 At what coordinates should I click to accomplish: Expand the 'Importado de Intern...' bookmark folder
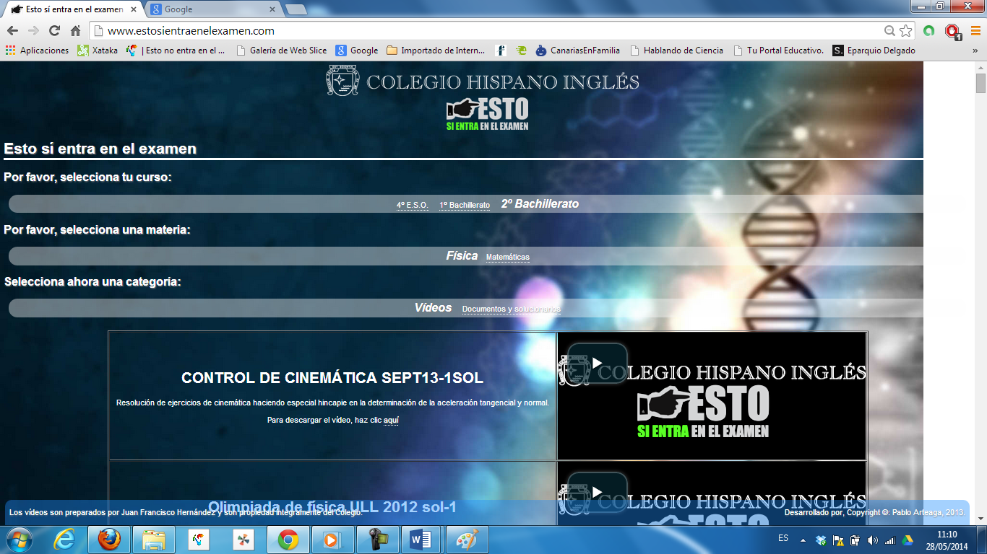pos(436,50)
